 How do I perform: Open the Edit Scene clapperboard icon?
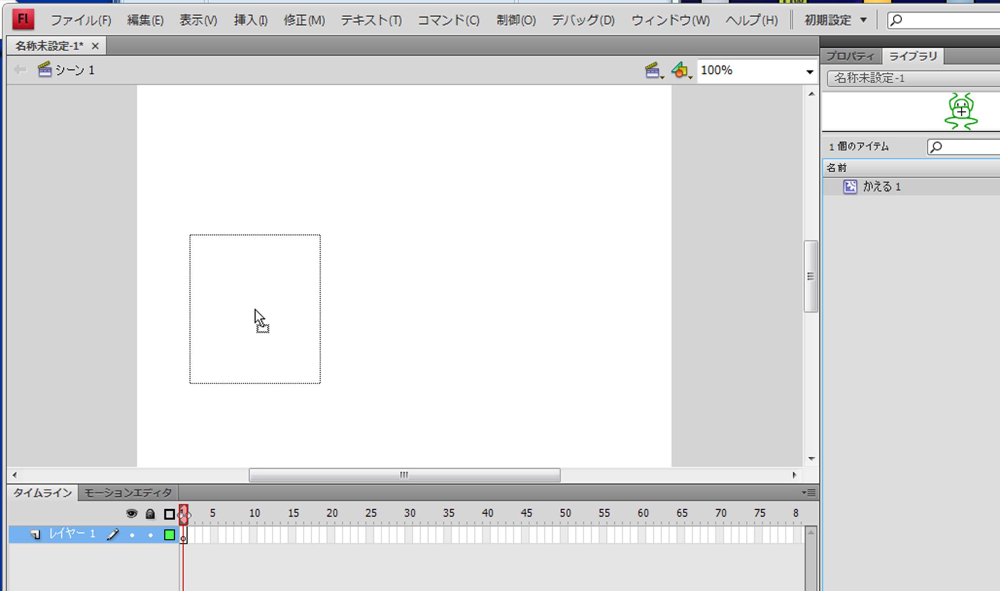[x=653, y=70]
